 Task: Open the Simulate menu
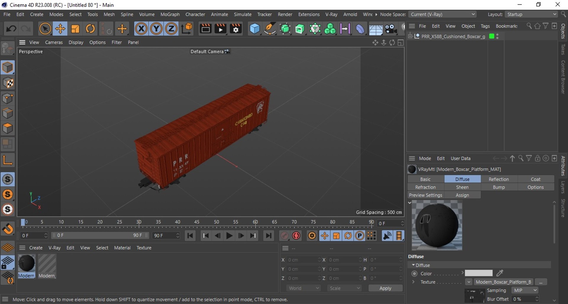(243, 14)
